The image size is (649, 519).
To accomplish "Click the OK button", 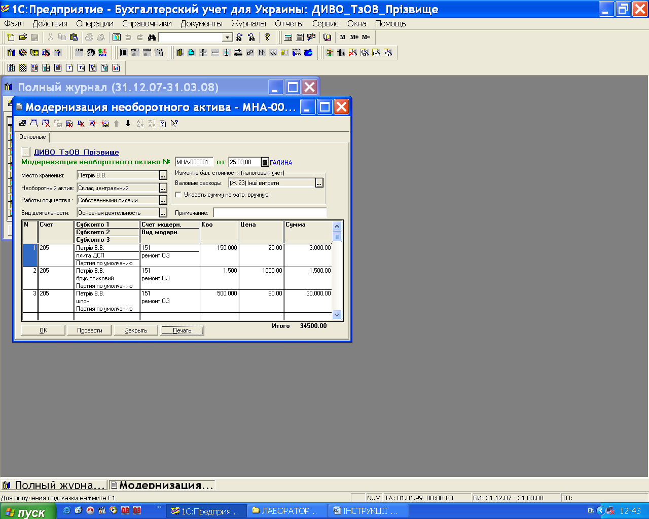I will (43, 330).
